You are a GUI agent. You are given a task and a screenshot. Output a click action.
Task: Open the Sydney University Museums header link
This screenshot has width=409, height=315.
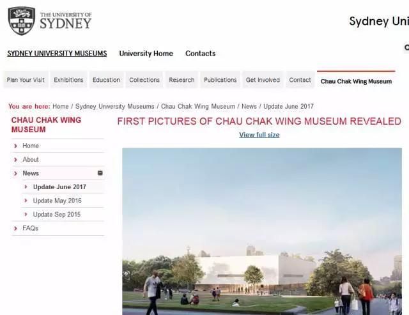(57, 54)
